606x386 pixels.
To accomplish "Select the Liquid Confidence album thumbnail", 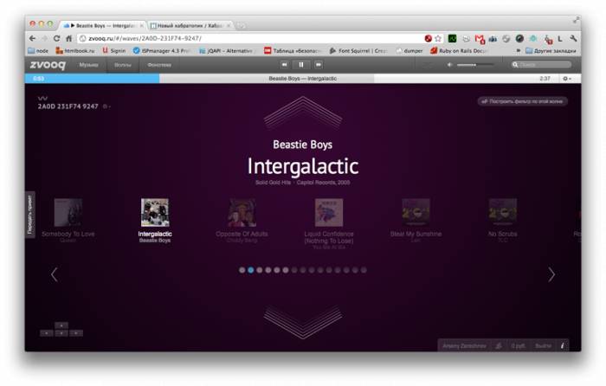I will tap(329, 213).
